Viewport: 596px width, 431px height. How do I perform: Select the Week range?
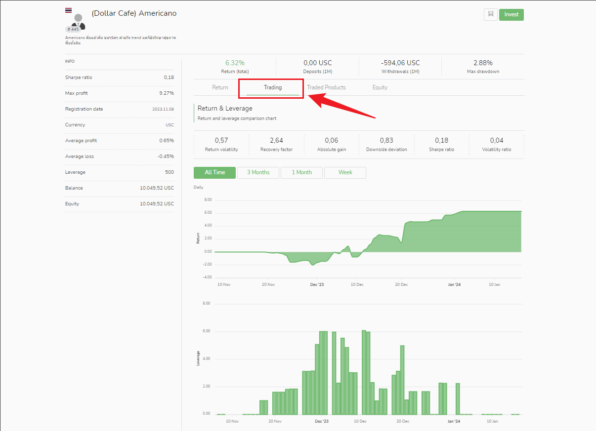[345, 172]
